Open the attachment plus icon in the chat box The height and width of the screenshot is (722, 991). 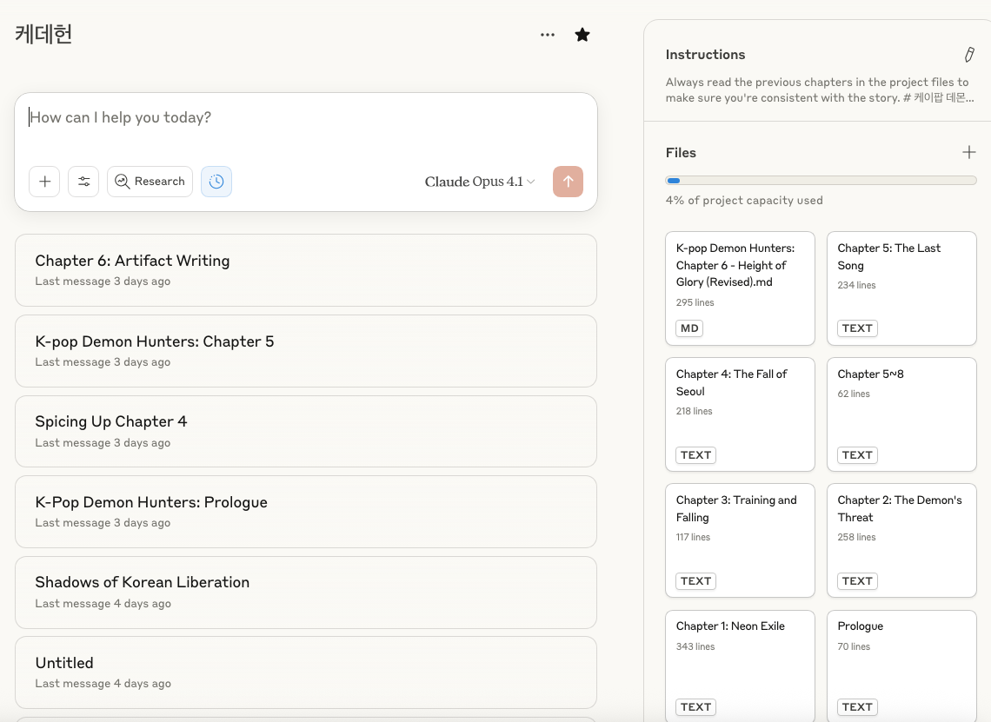click(x=43, y=182)
